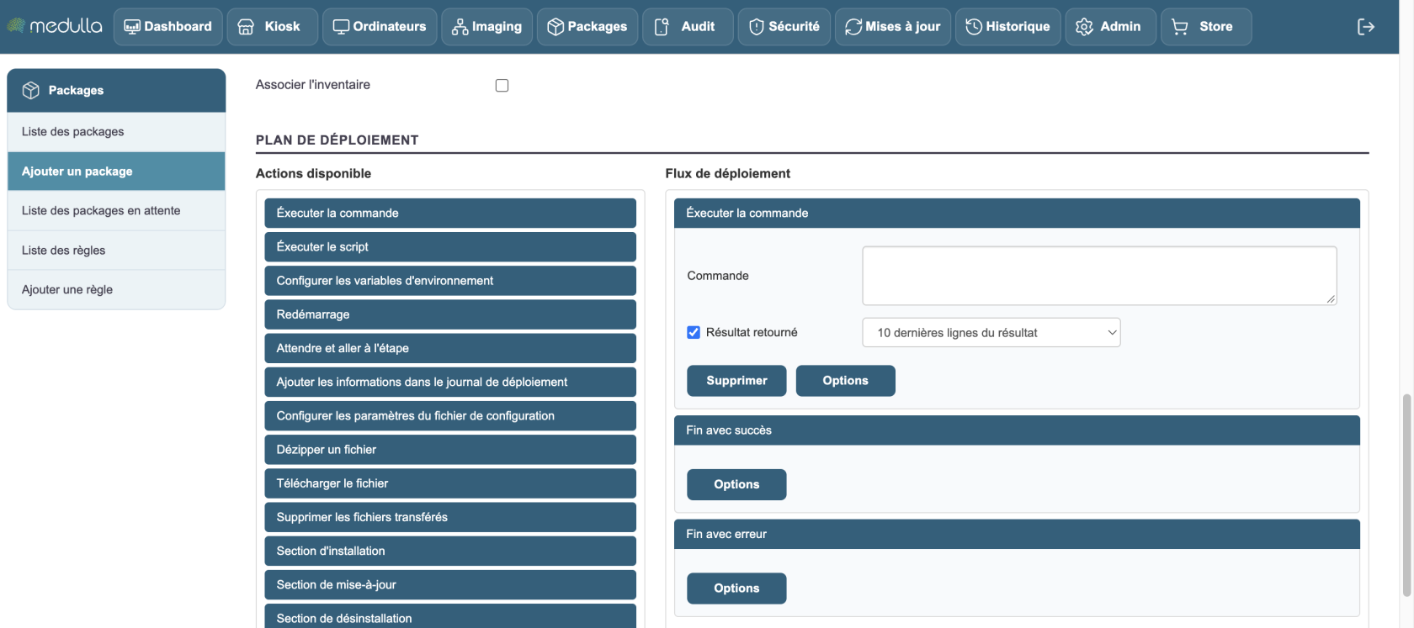Click the Mises à jour refresh icon
The image size is (1414, 628).
point(853,27)
